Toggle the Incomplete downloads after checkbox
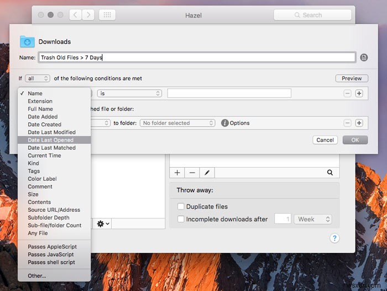 [x=181, y=219]
